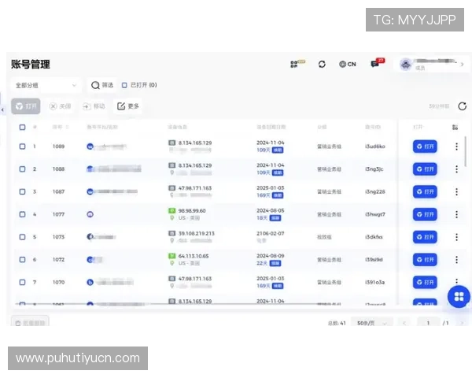Click the refresh icon in top header
The image size is (472, 378).
(x=322, y=65)
